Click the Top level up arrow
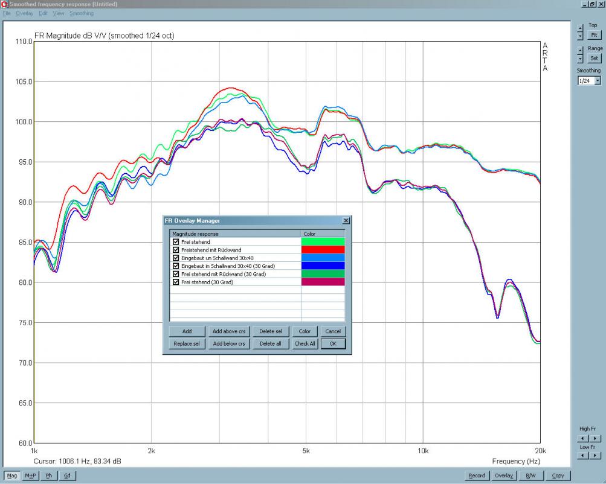Viewport: 606px width, 484px height. pyautogui.click(x=580, y=28)
